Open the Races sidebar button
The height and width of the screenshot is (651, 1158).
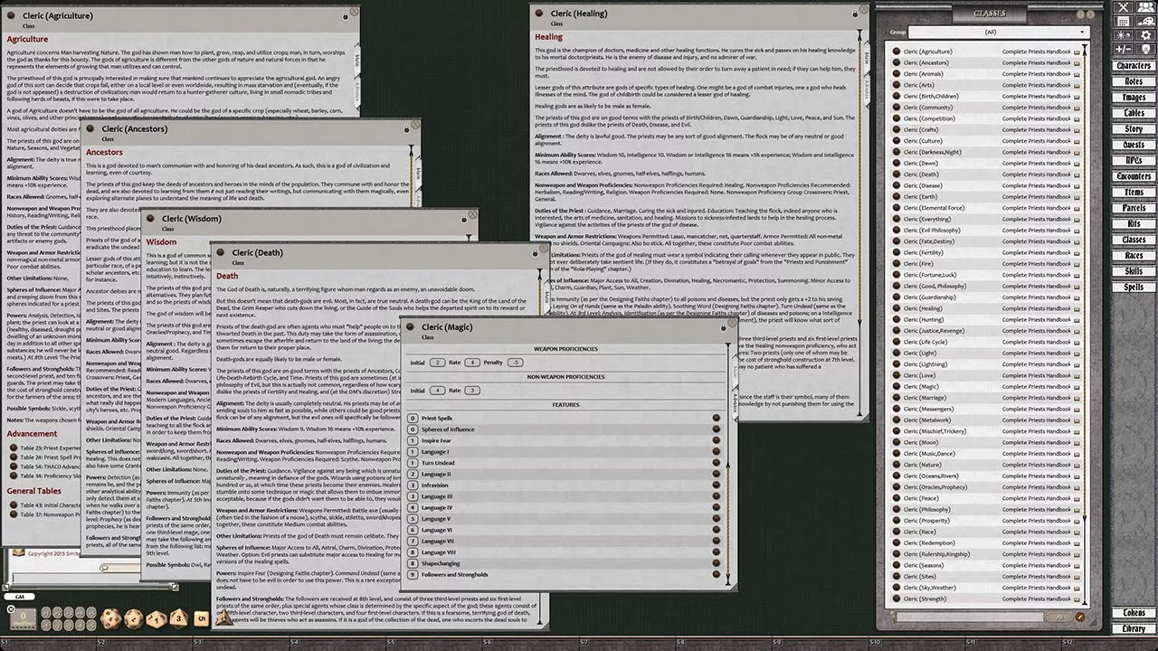point(1134,256)
